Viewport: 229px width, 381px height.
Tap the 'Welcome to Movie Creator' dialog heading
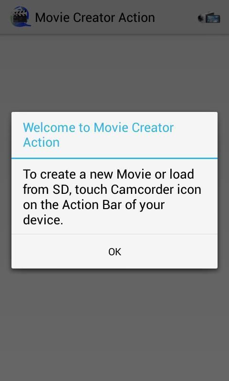pyautogui.click(x=98, y=128)
